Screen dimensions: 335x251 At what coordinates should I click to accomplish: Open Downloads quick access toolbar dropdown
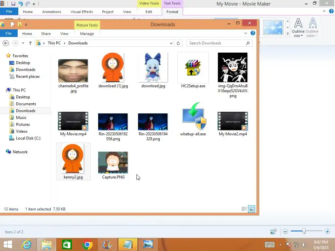point(26,25)
